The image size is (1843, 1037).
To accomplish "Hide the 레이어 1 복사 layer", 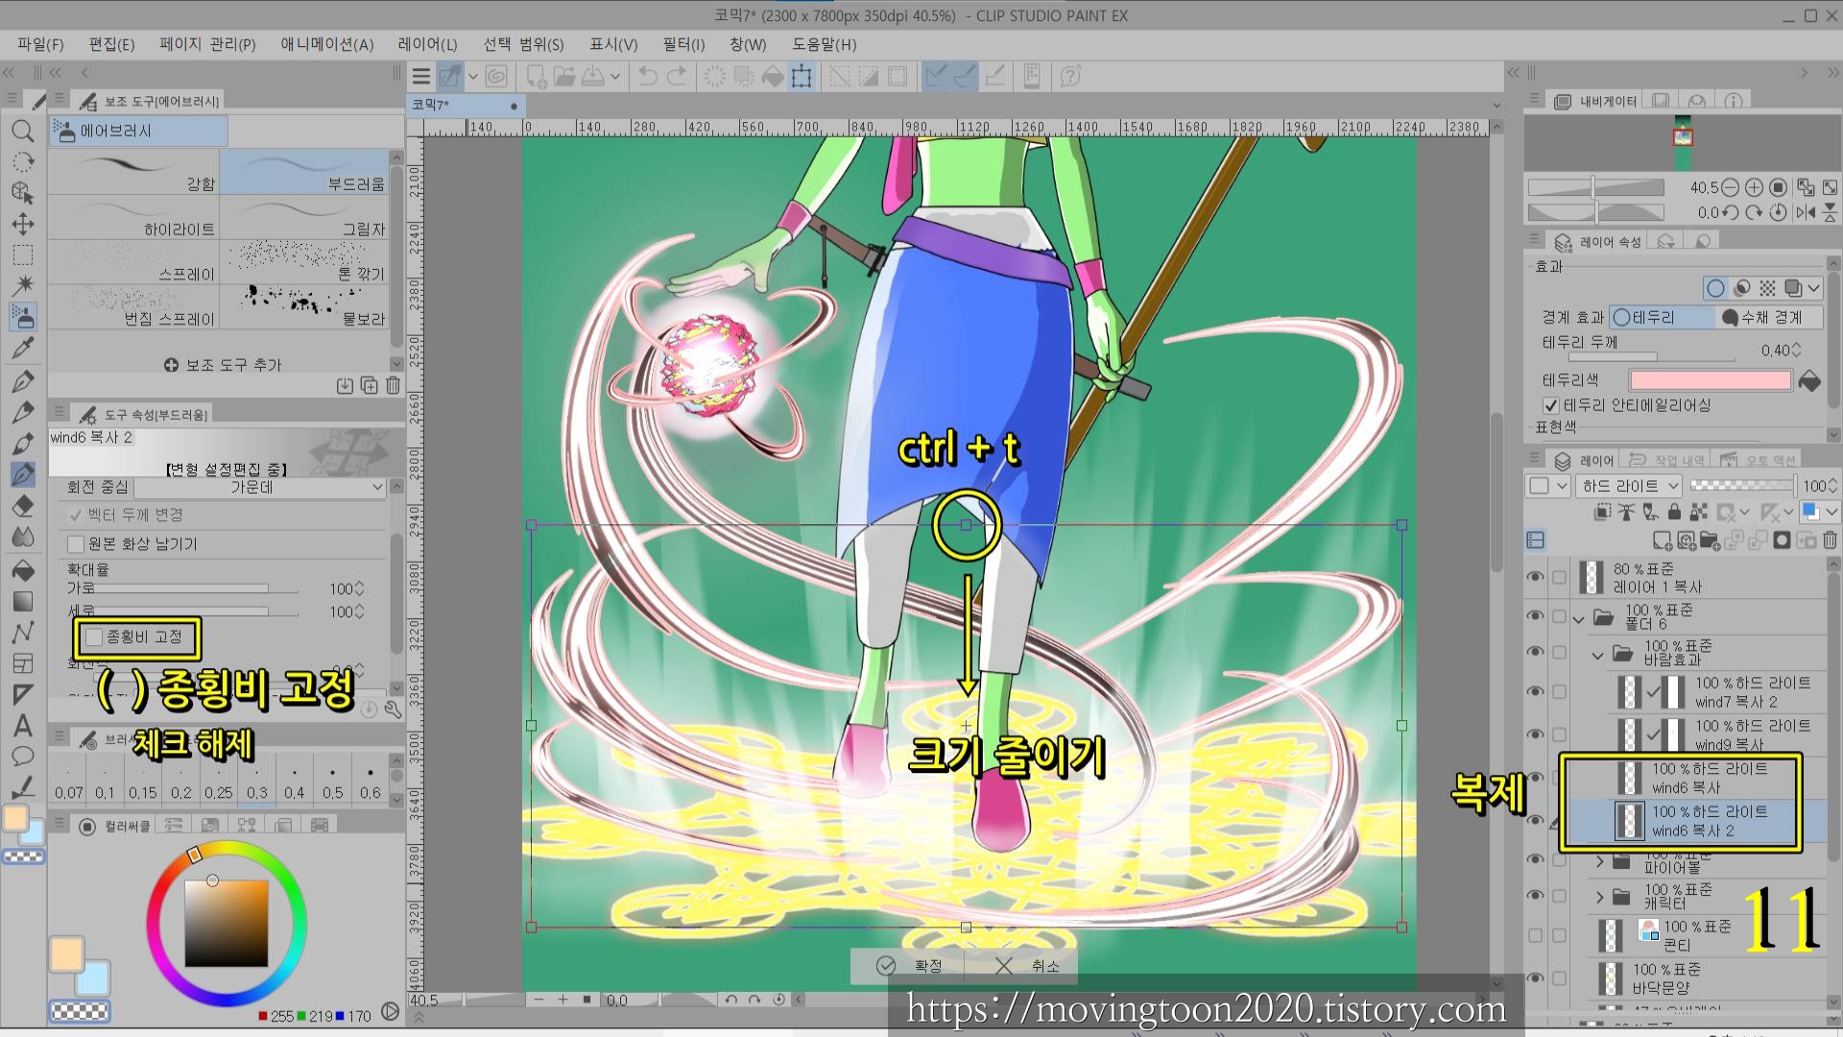I will point(1535,577).
